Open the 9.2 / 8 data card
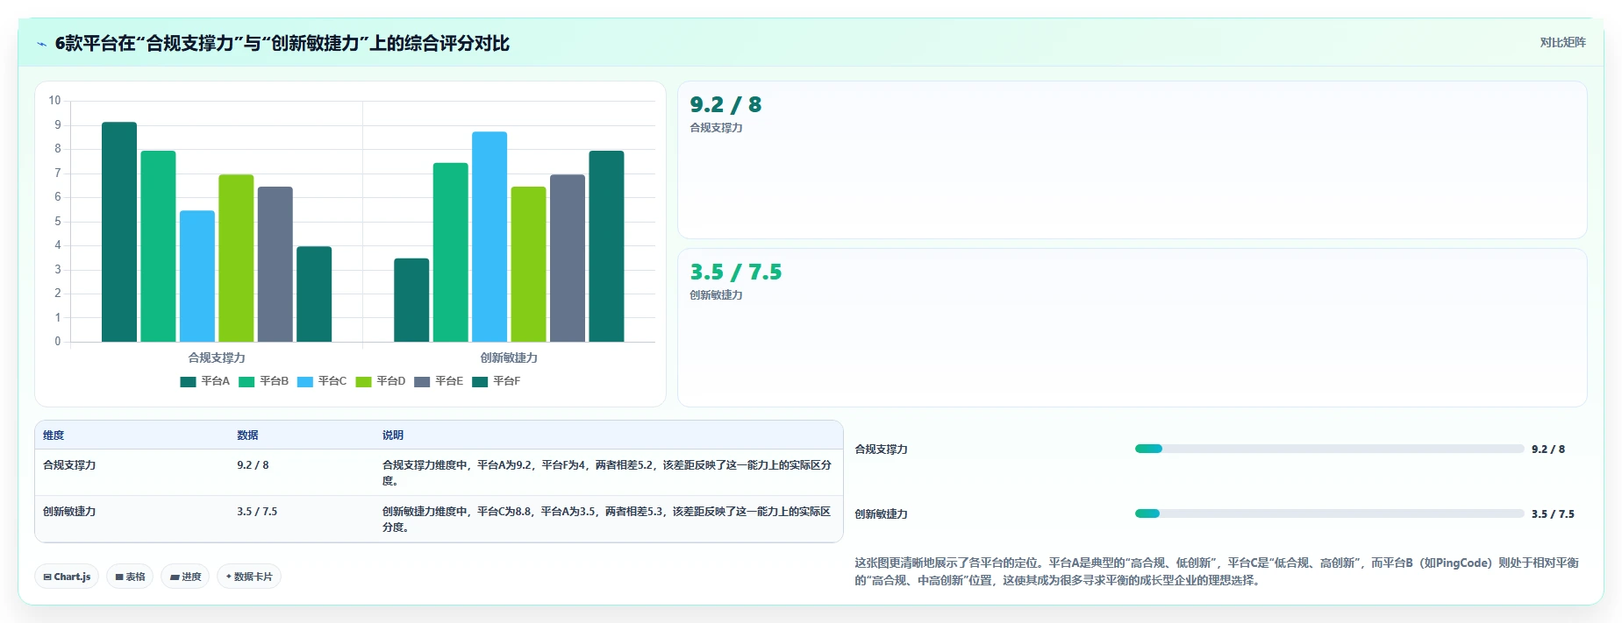The width and height of the screenshot is (1622, 623). 1132,159
